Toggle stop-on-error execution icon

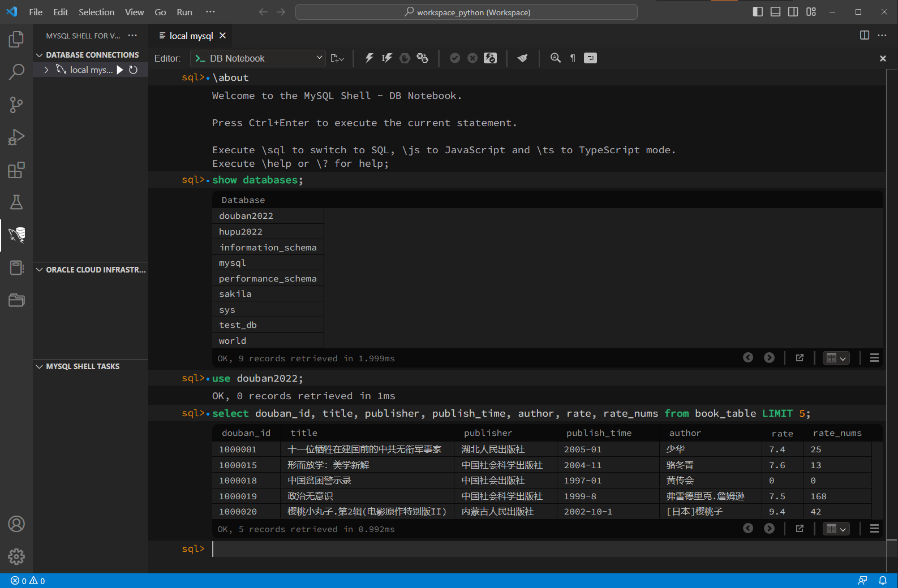click(423, 58)
